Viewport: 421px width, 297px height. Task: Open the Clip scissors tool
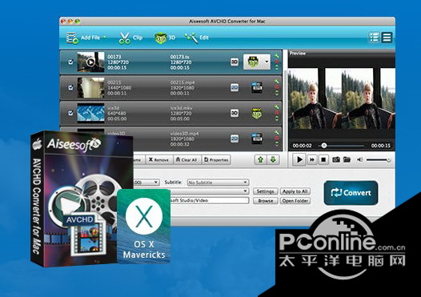[x=130, y=38]
